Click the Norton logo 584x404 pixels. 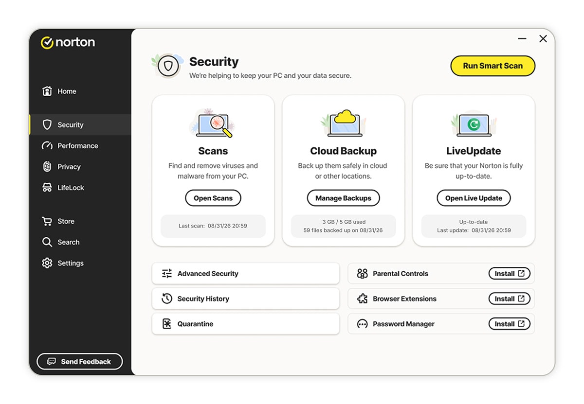click(x=68, y=42)
